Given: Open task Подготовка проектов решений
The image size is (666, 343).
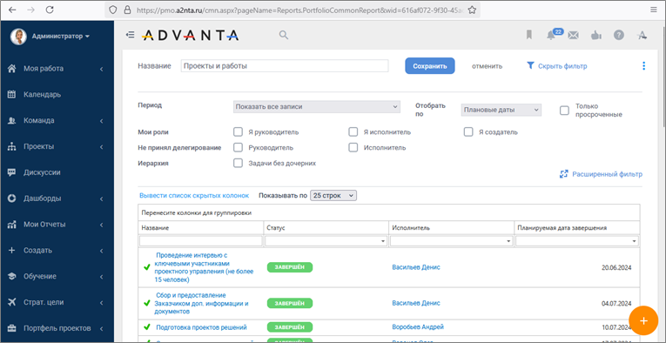Looking at the screenshot, I should pos(201,327).
